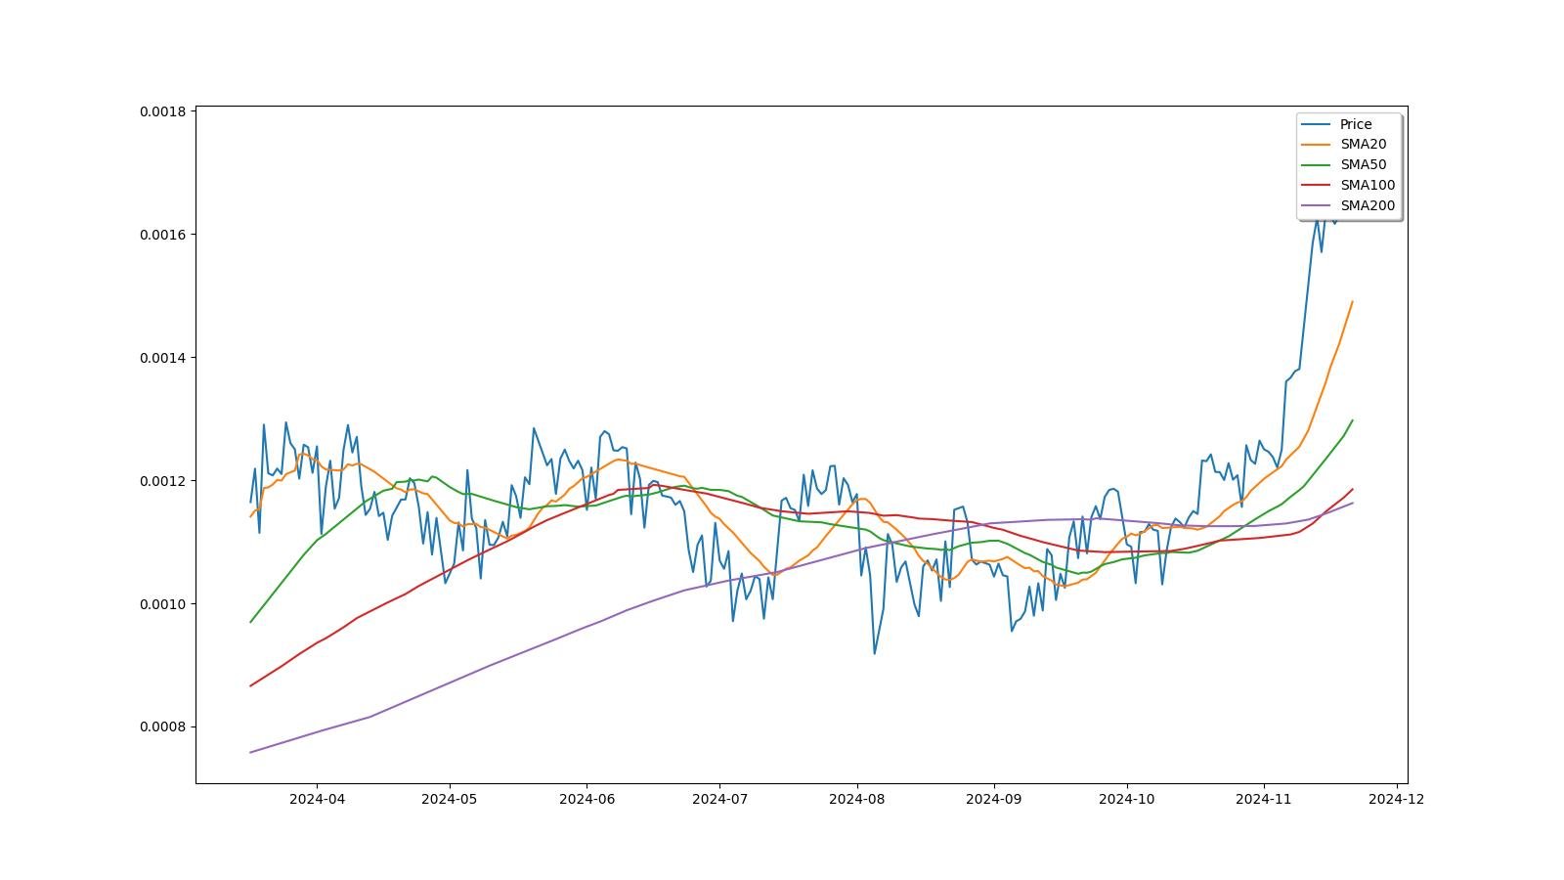Click the purple SMA200 legend line sample
Image resolution: width=1564 pixels, height=880 pixels.
click(x=1317, y=206)
